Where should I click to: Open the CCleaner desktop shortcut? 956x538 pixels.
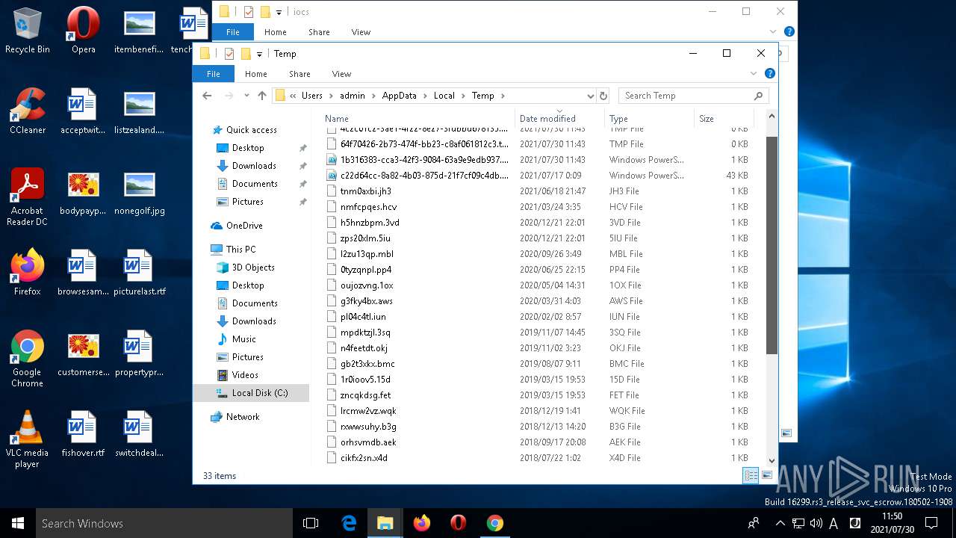pyautogui.click(x=28, y=111)
